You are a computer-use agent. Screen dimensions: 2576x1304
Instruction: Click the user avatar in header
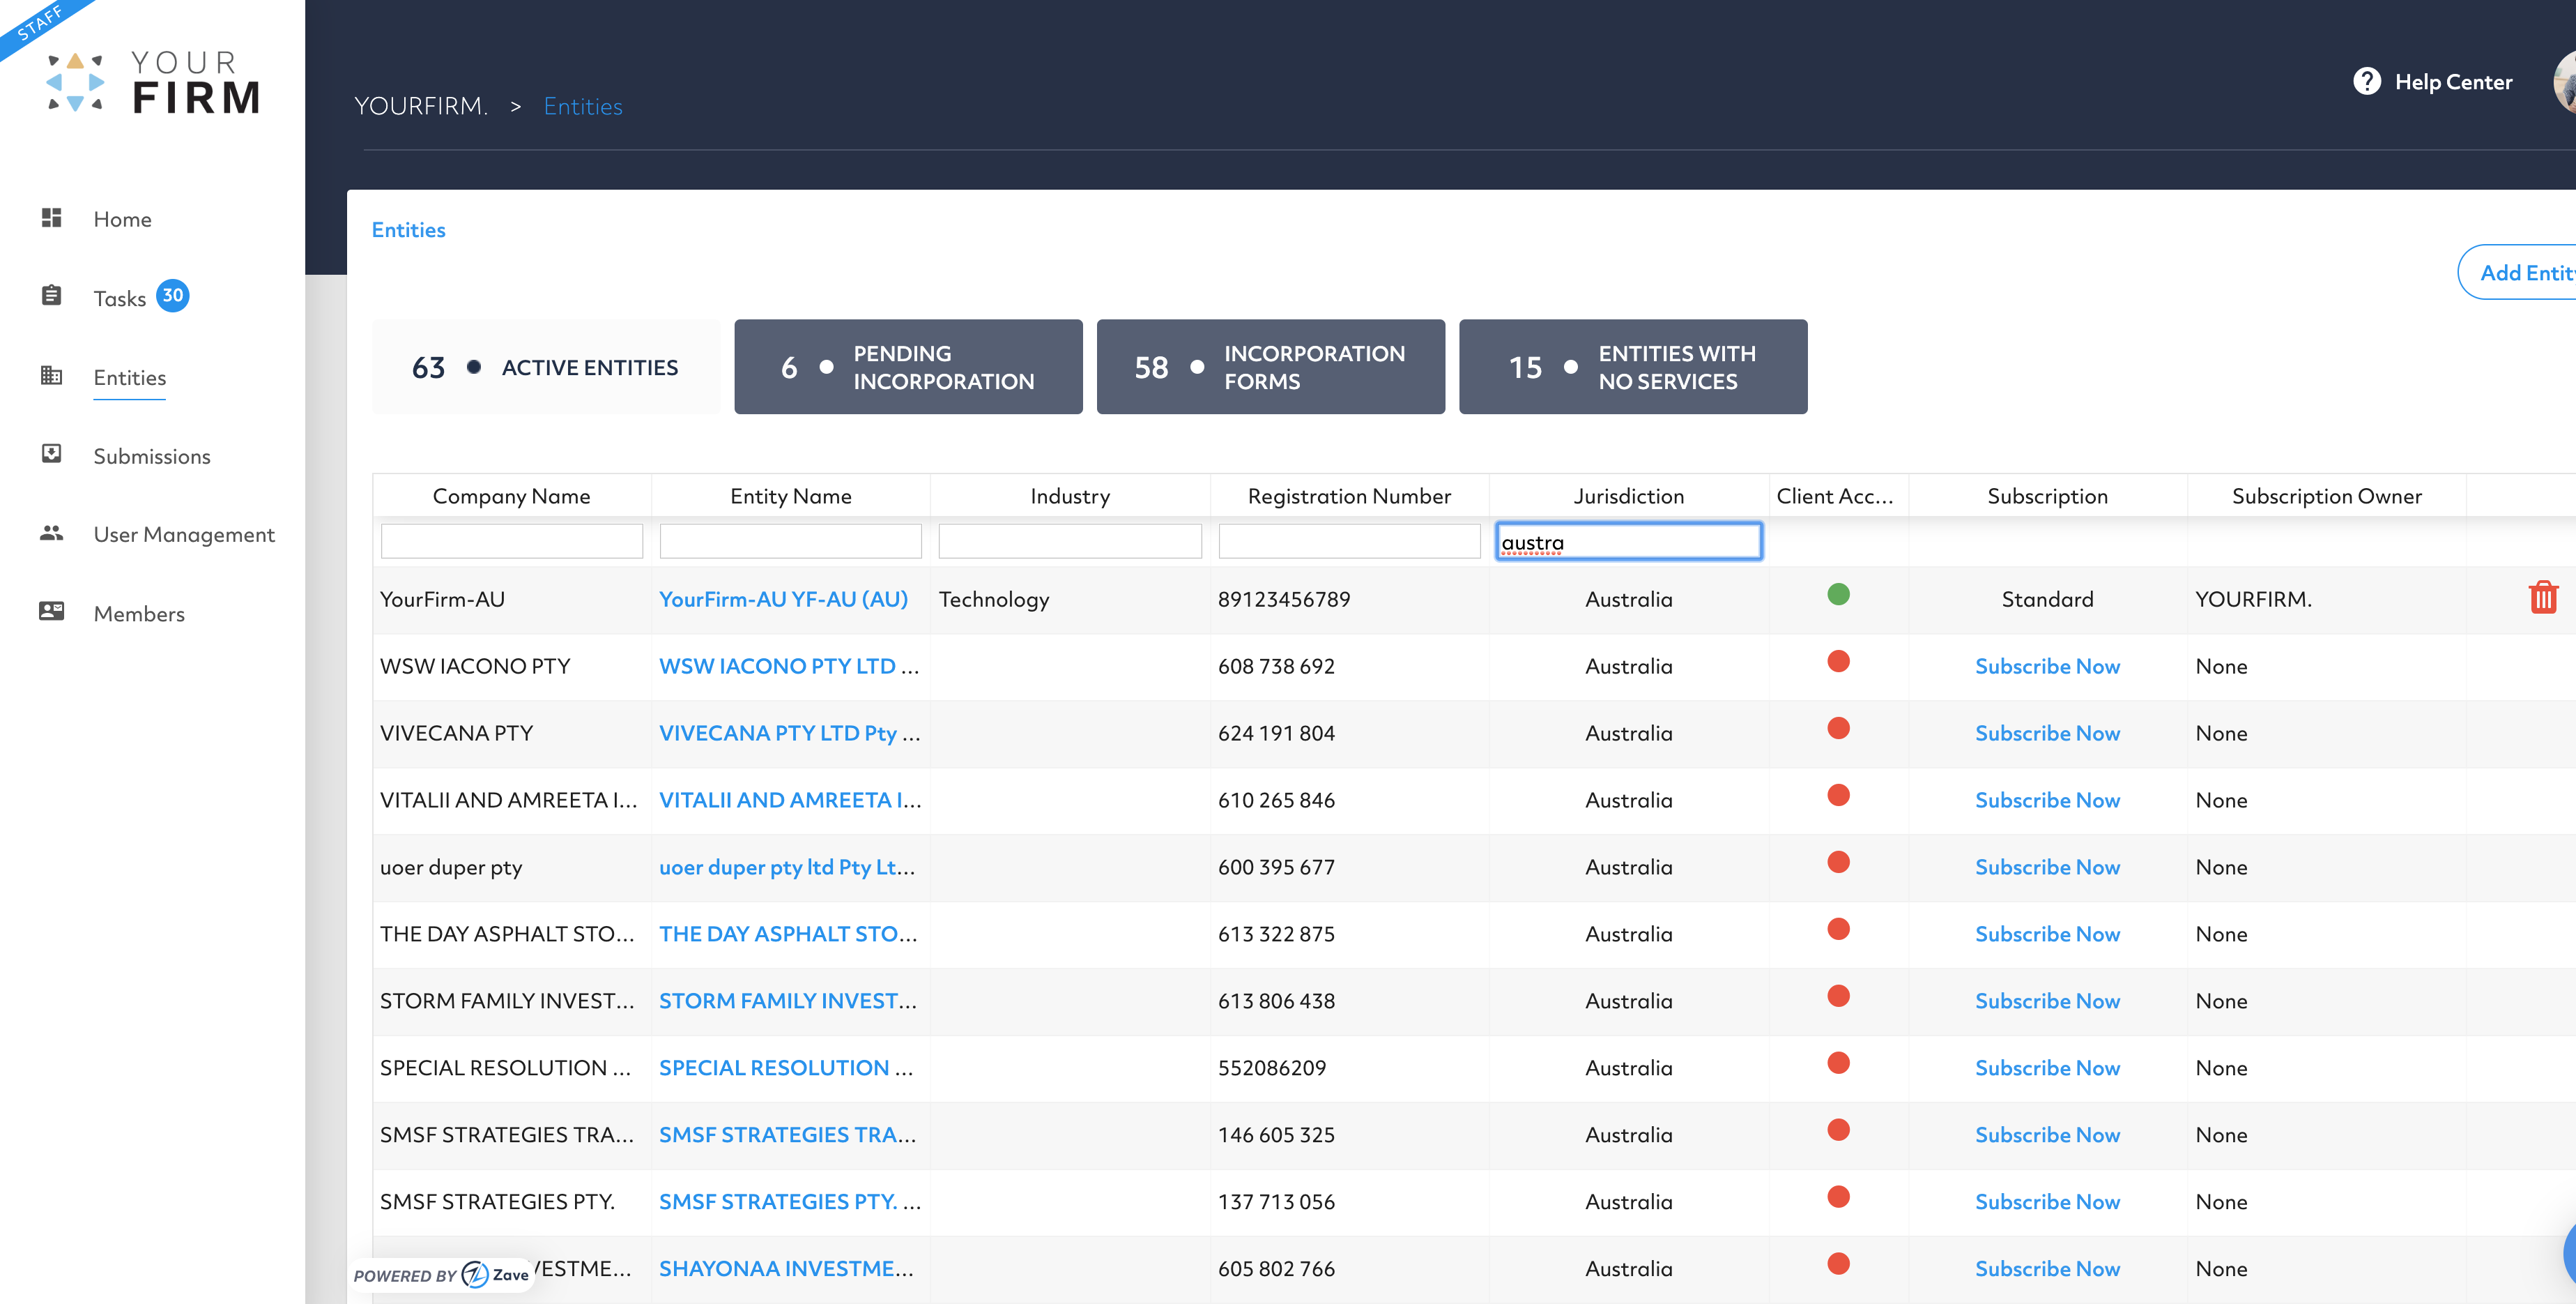click(x=2565, y=83)
